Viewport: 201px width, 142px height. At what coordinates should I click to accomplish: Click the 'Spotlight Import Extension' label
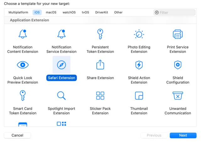coord(62,111)
